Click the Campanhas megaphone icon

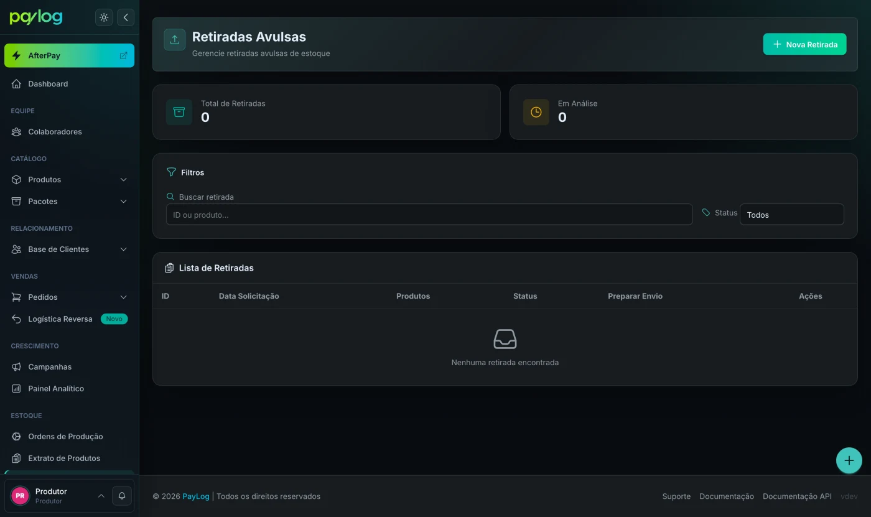[17, 367]
